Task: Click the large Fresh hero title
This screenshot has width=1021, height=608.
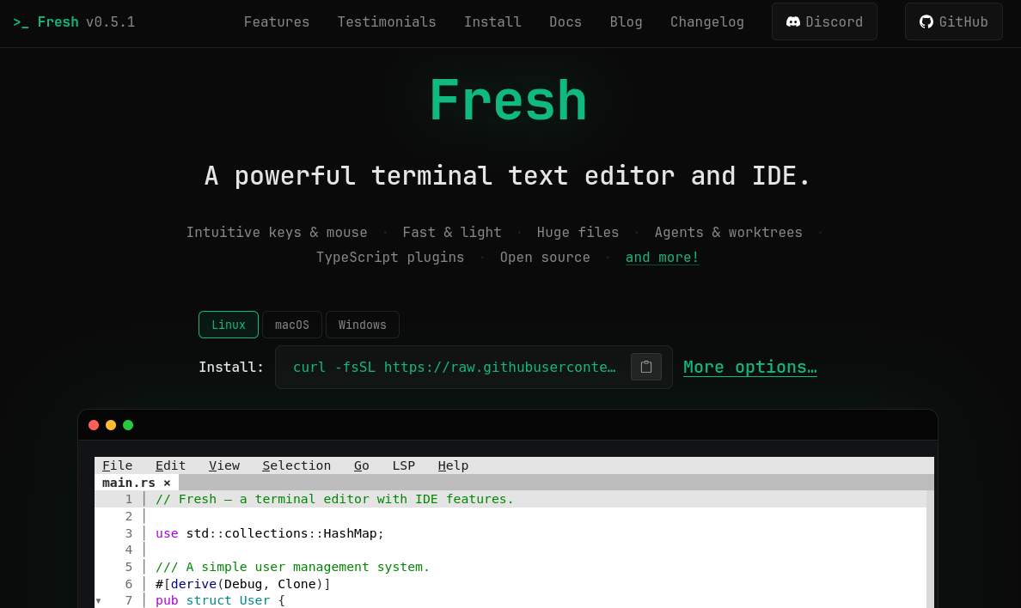Action: (508, 100)
